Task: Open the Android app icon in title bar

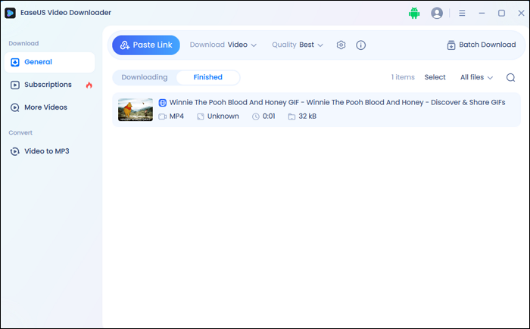Action: tap(414, 13)
